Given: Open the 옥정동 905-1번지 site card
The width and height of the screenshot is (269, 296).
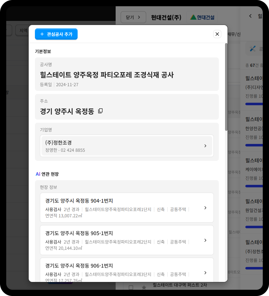Looking at the screenshot, I should pos(127,240).
